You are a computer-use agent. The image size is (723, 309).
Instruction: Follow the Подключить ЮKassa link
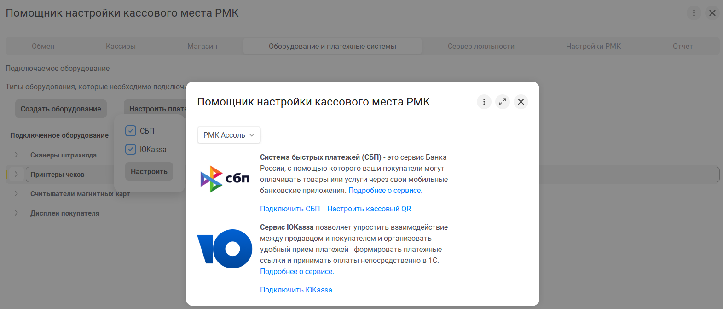coord(296,290)
